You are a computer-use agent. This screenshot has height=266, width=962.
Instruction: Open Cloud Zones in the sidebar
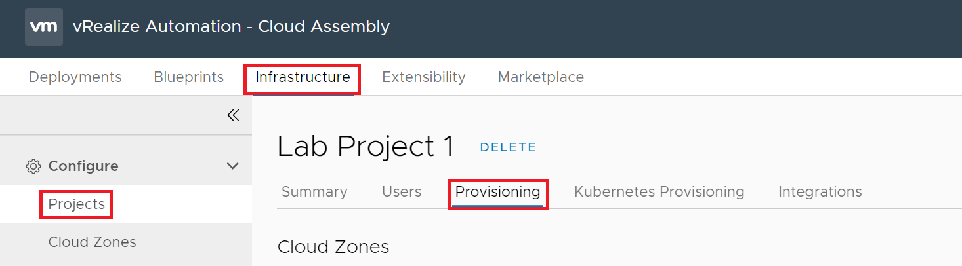(93, 242)
